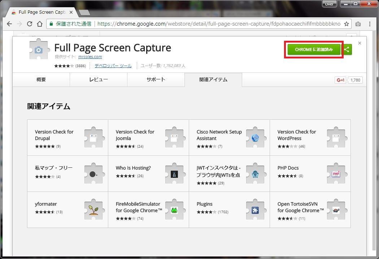379x259 pixels.
Task: Open the Plugins puzzle piece icon
Action: click(256, 209)
